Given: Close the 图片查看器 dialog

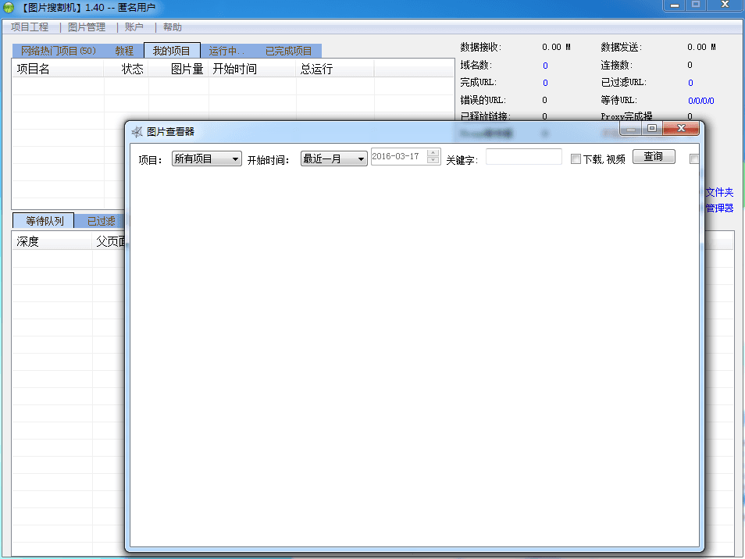Looking at the screenshot, I should coord(681,128).
